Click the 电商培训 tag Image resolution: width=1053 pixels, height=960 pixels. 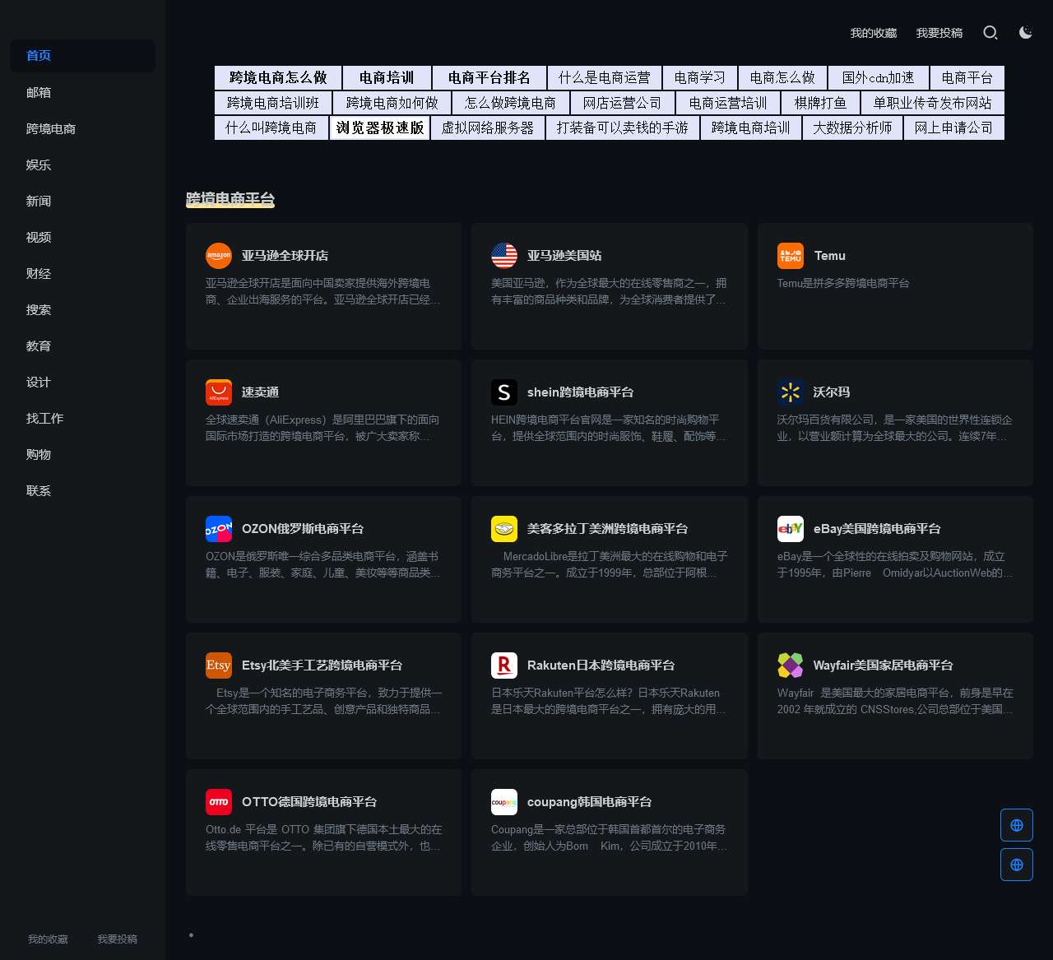(387, 78)
